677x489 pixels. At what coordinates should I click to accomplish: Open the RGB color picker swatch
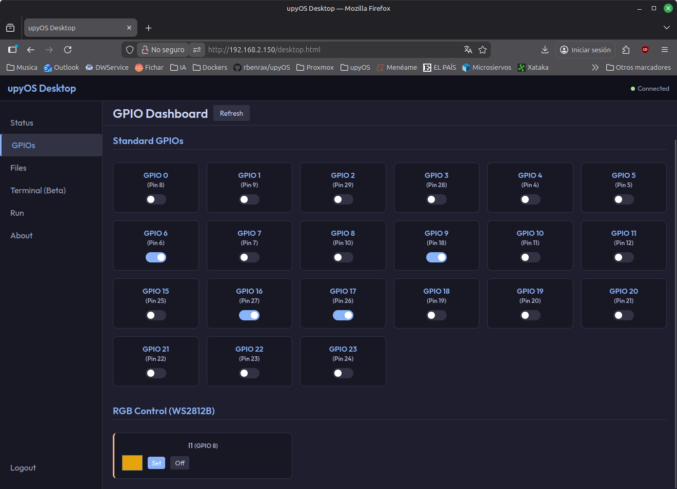(132, 463)
